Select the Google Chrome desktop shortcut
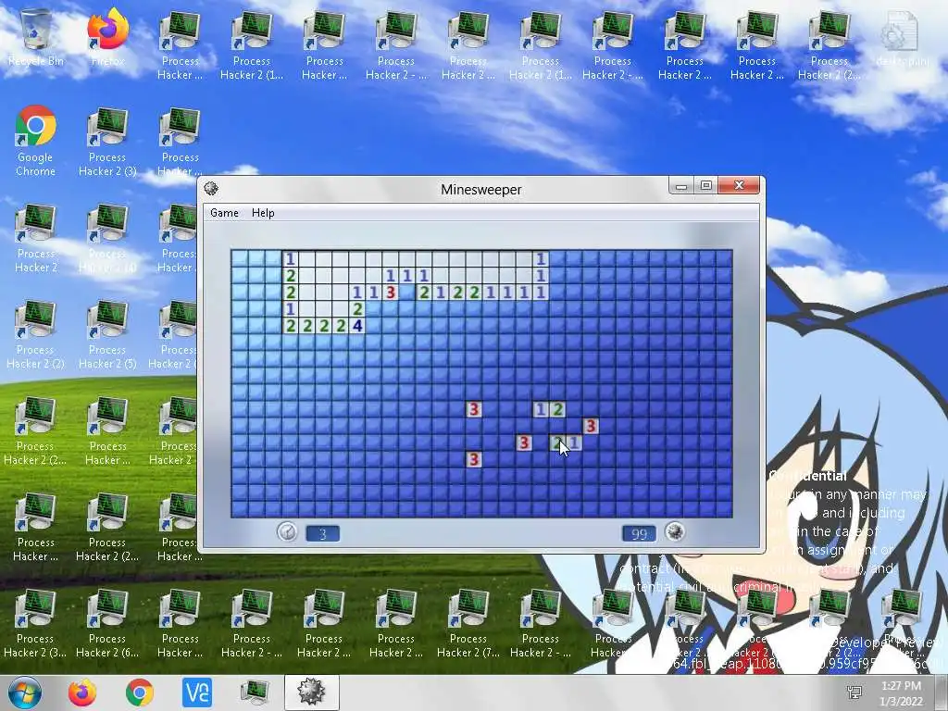 click(x=36, y=141)
